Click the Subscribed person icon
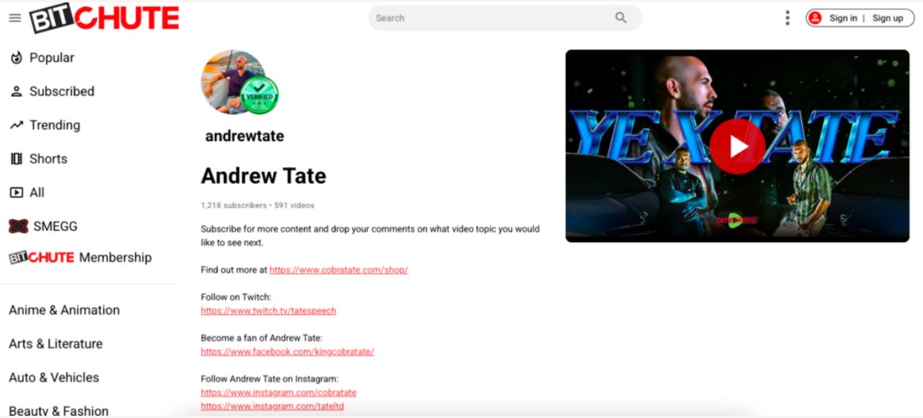 [16, 91]
